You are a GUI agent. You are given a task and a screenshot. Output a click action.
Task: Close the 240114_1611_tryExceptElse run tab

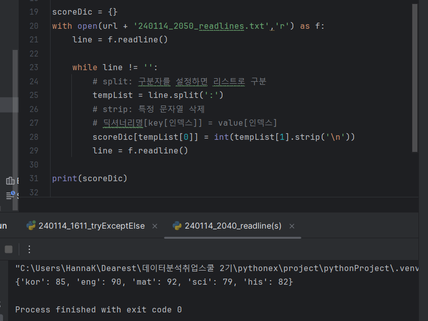[x=155, y=226]
